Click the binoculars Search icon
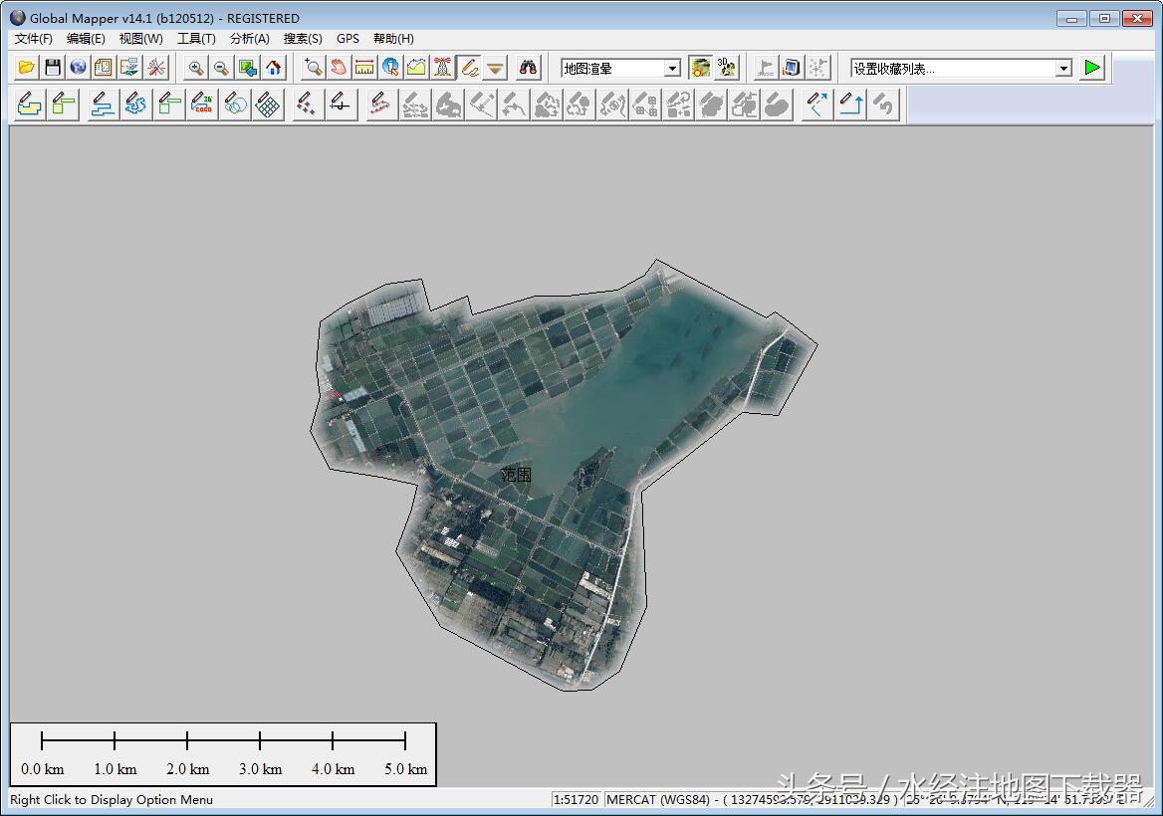 click(528, 68)
